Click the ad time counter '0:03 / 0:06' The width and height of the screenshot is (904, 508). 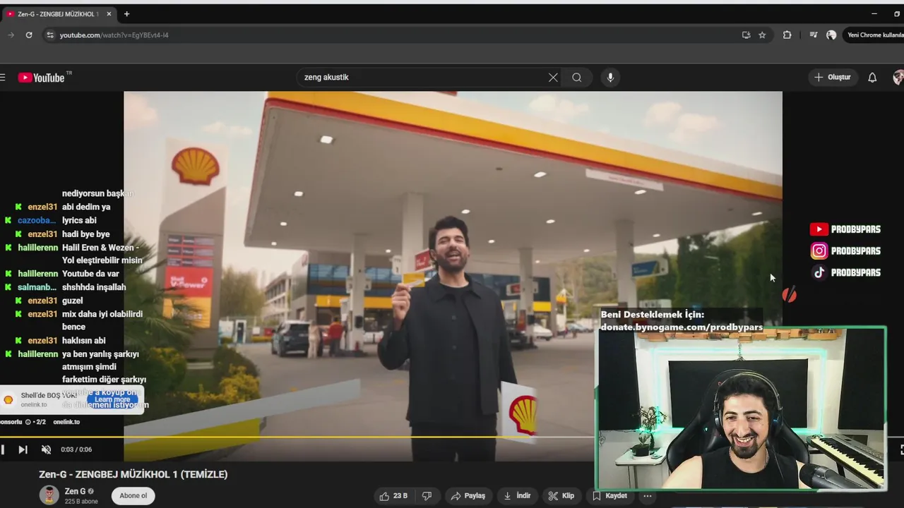(x=76, y=449)
